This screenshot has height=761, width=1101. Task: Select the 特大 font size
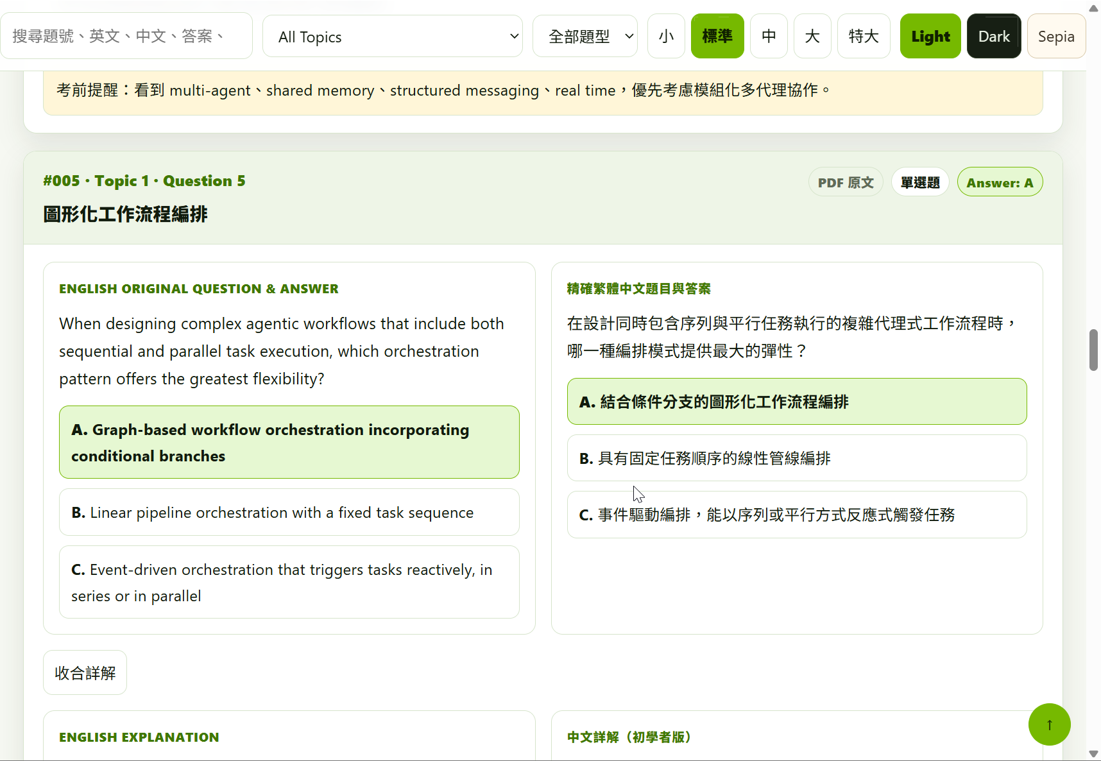coord(864,37)
